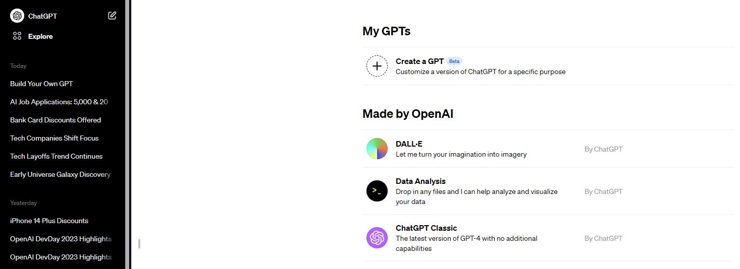
Task: Click the DALL·E title text
Action: click(x=409, y=144)
